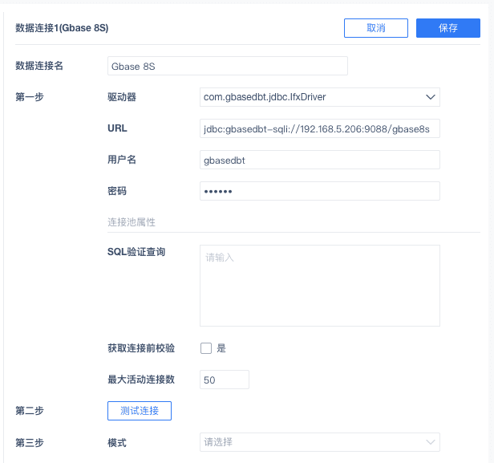Click the 是 label beside the checkbox
Viewport: 494px width, 463px height.
pos(221,348)
